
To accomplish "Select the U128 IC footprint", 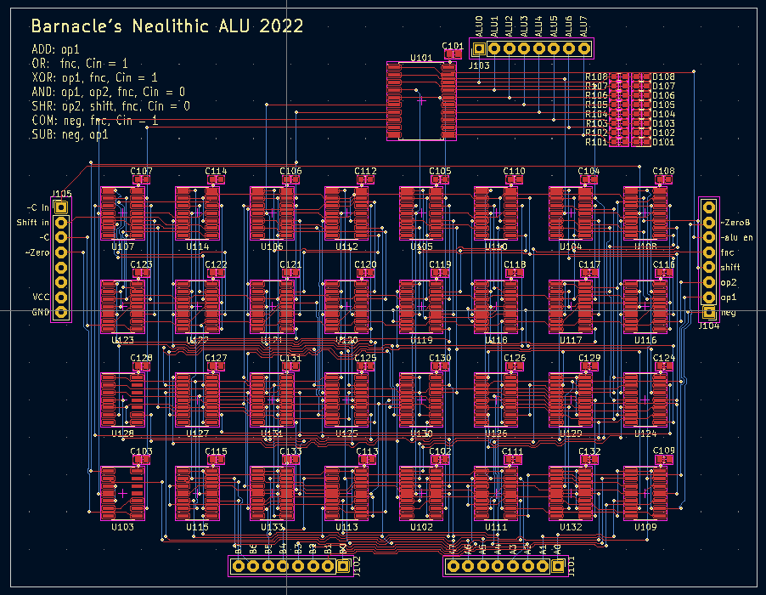I will point(123,399).
